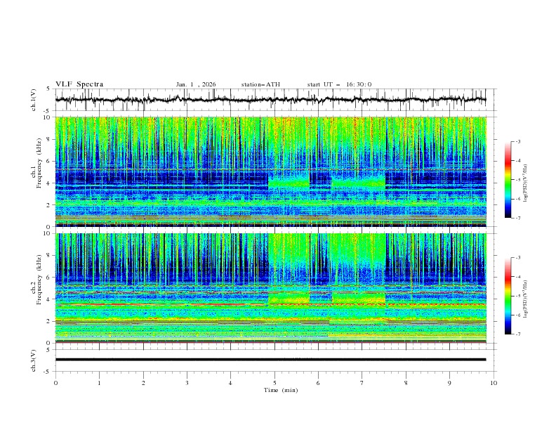The height and width of the screenshot is (430, 556).
Task: Click the ch.1 spectrogram color scale bar
Action: (x=508, y=180)
